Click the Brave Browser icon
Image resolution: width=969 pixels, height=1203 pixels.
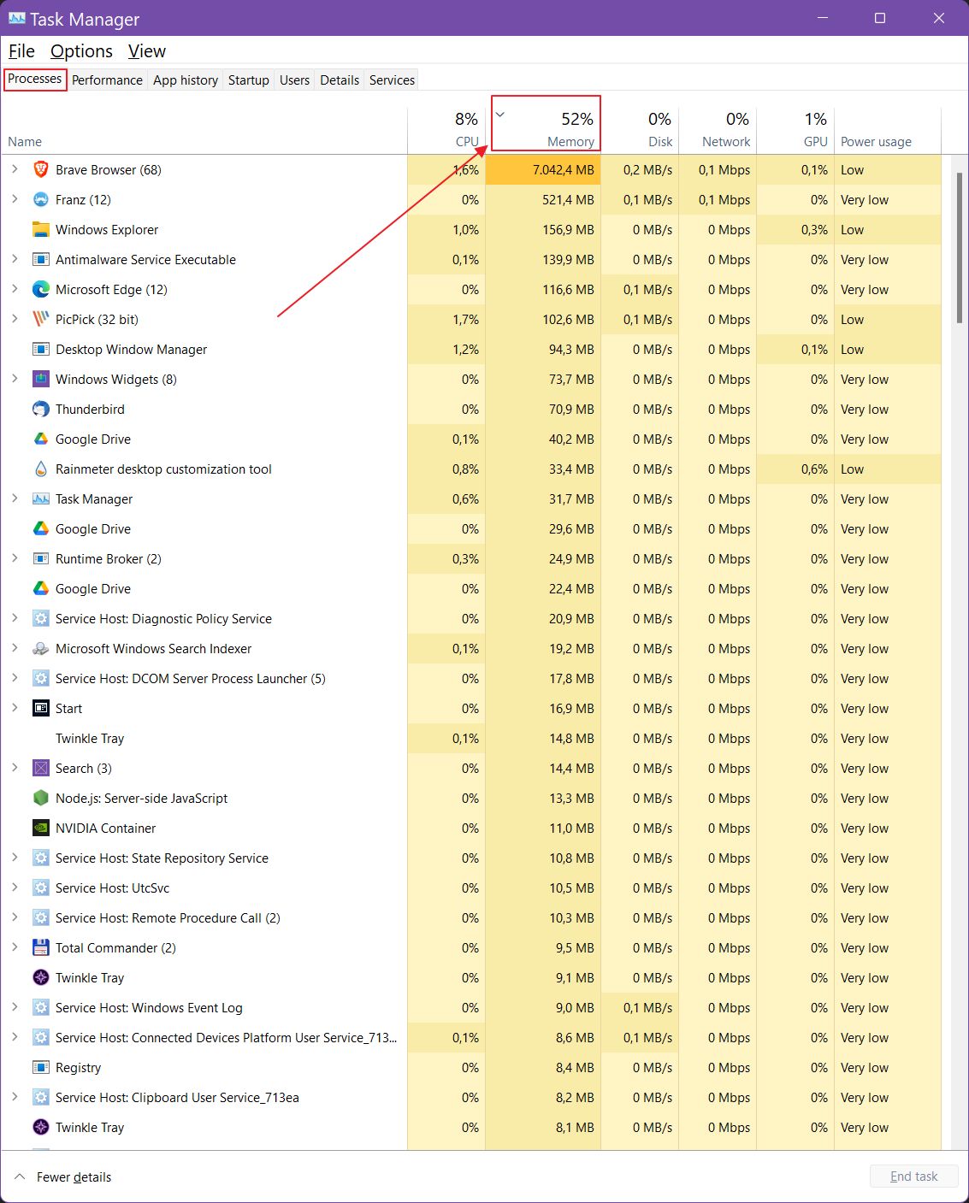pos(40,169)
